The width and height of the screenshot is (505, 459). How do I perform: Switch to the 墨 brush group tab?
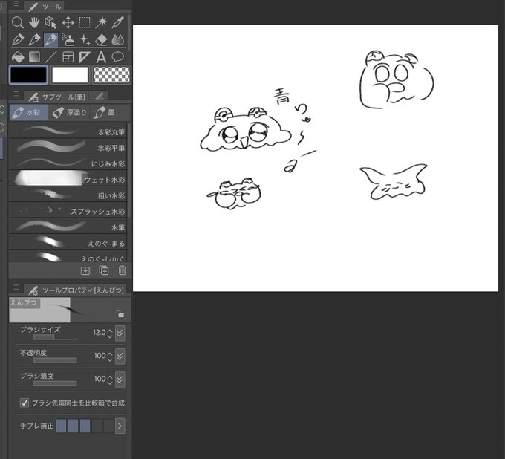point(105,112)
